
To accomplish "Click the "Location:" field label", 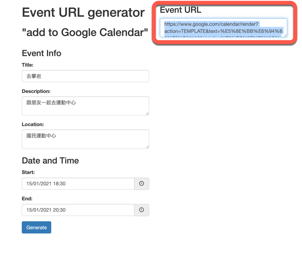I will click(x=33, y=124).
